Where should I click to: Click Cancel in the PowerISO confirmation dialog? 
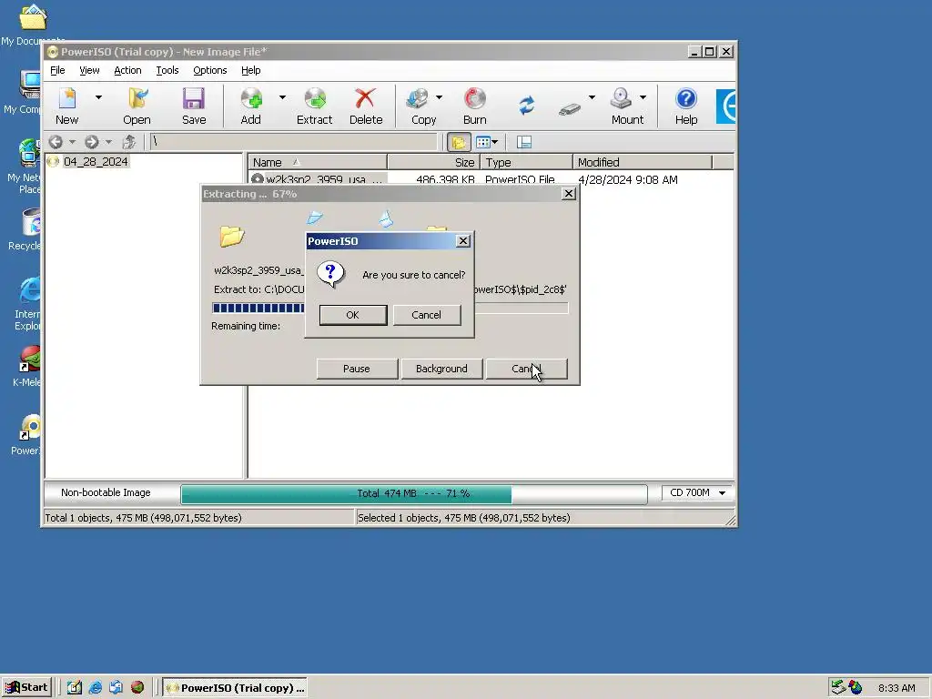click(426, 315)
